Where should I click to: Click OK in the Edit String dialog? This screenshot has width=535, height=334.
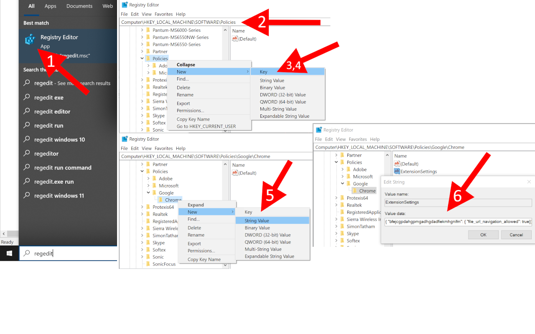coord(483,235)
